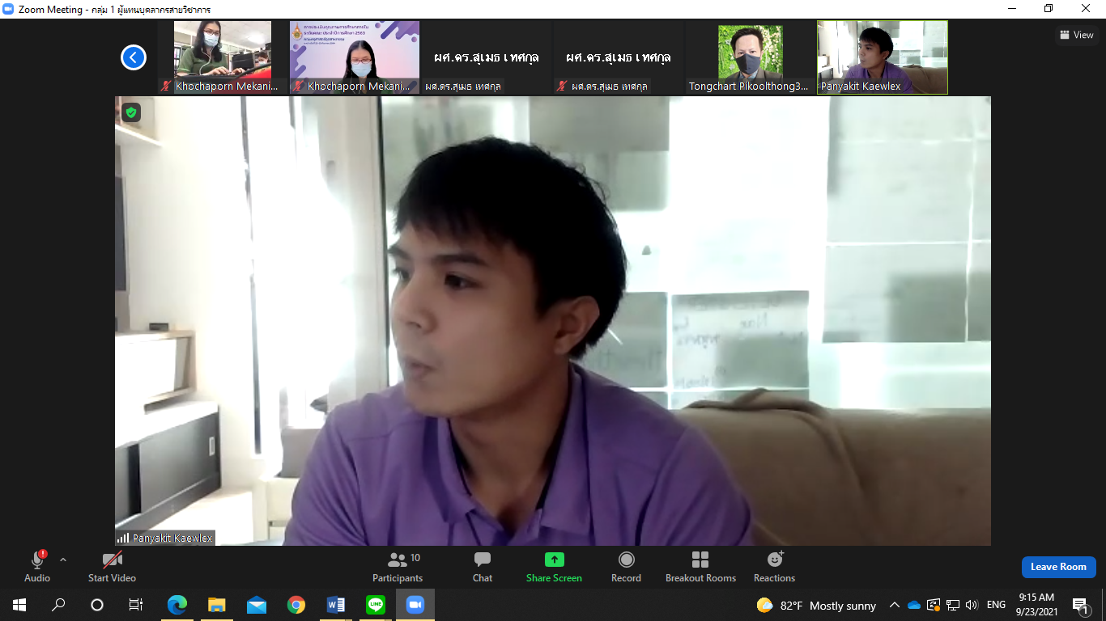Select the Khochaporn thumbnail with purple banner
The image size is (1106, 621).
[x=355, y=57]
